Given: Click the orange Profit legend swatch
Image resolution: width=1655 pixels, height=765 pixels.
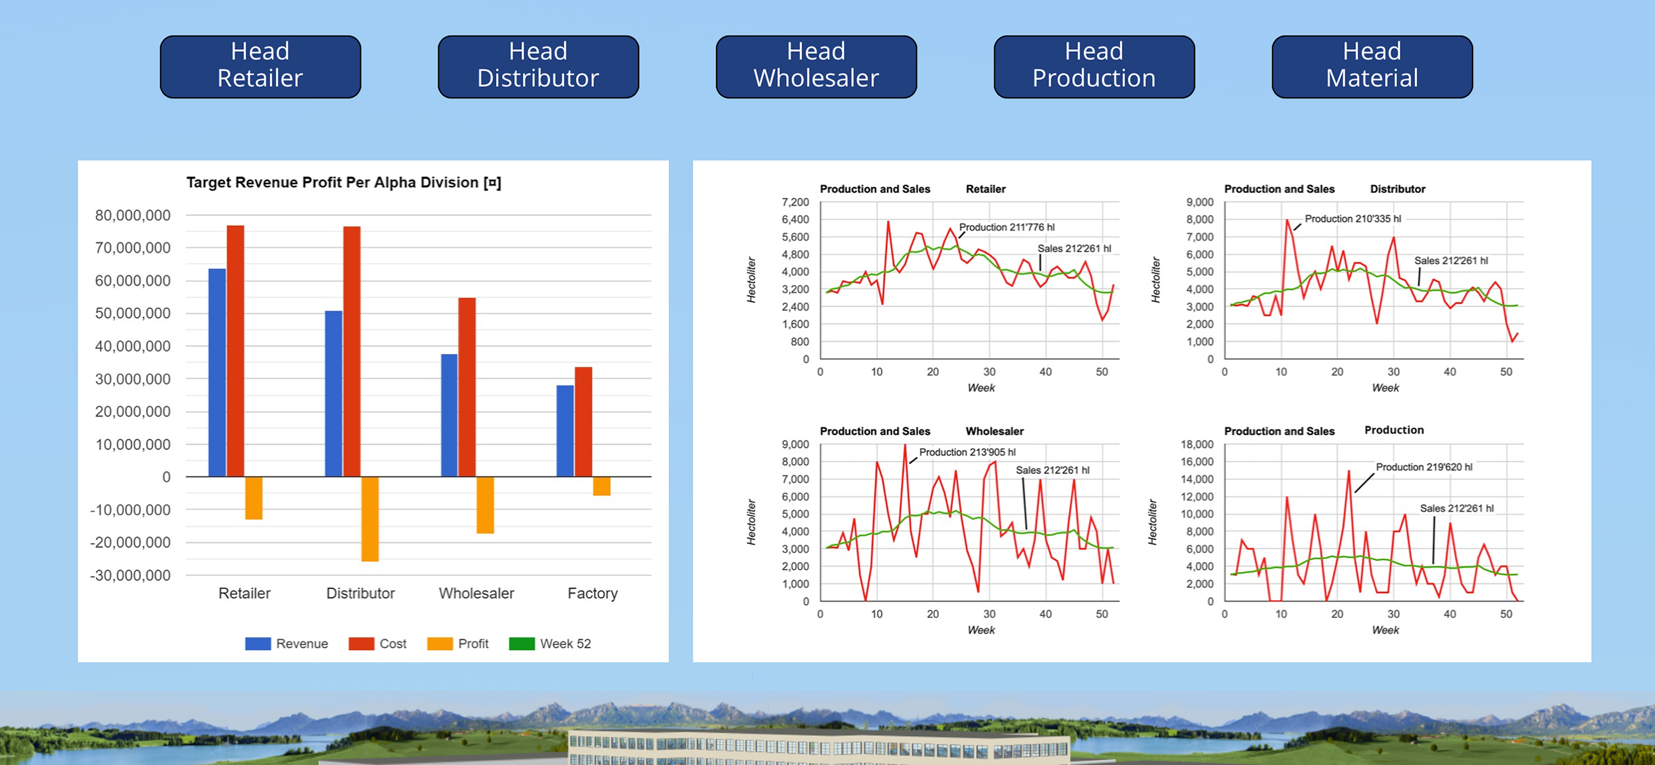Looking at the screenshot, I should coord(440,643).
